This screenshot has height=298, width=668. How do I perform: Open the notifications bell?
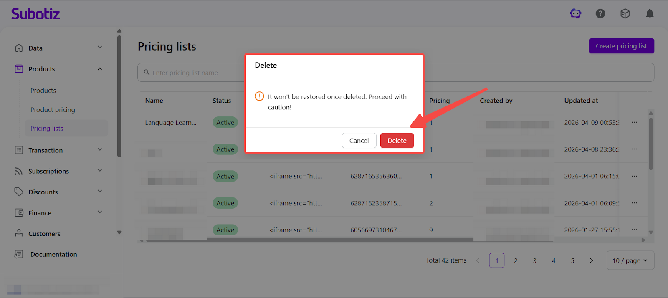pos(650,14)
